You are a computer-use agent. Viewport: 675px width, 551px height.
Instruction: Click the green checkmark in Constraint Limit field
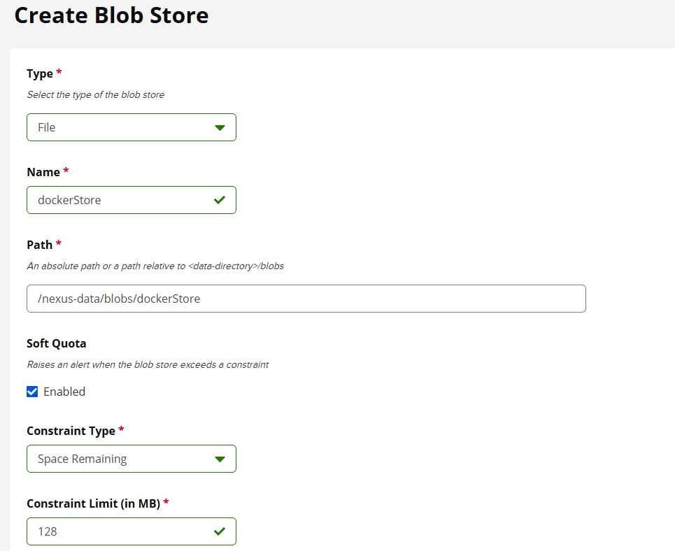[220, 531]
